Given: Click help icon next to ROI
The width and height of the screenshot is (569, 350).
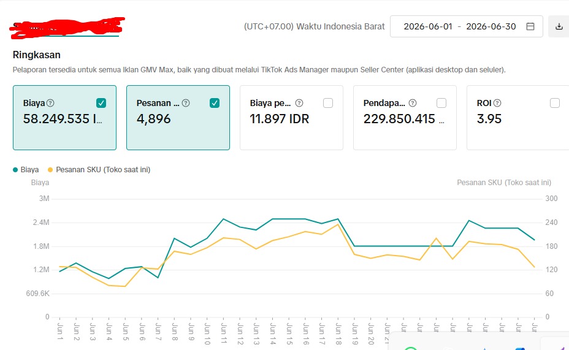Looking at the screenshot, I should coord(497,103).
